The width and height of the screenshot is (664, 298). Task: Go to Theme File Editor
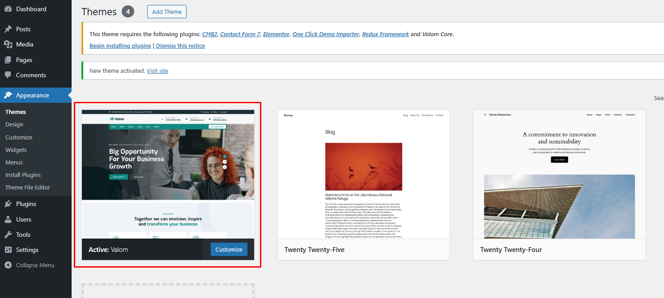[x=28, y=187]
